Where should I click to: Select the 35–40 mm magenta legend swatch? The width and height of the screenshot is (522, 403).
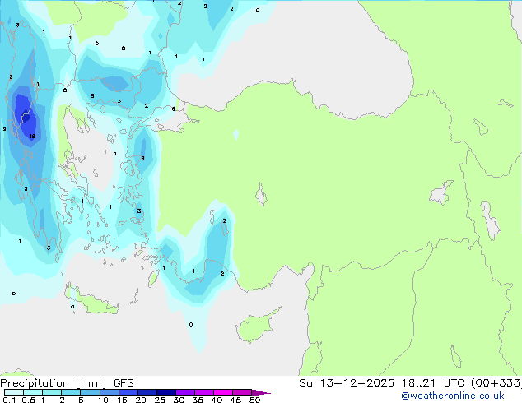(203, 392)
